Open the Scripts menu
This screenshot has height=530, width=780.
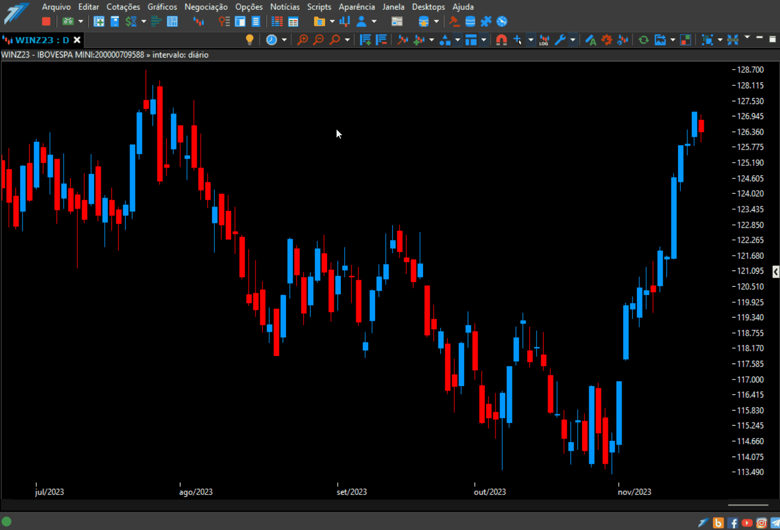319,7
